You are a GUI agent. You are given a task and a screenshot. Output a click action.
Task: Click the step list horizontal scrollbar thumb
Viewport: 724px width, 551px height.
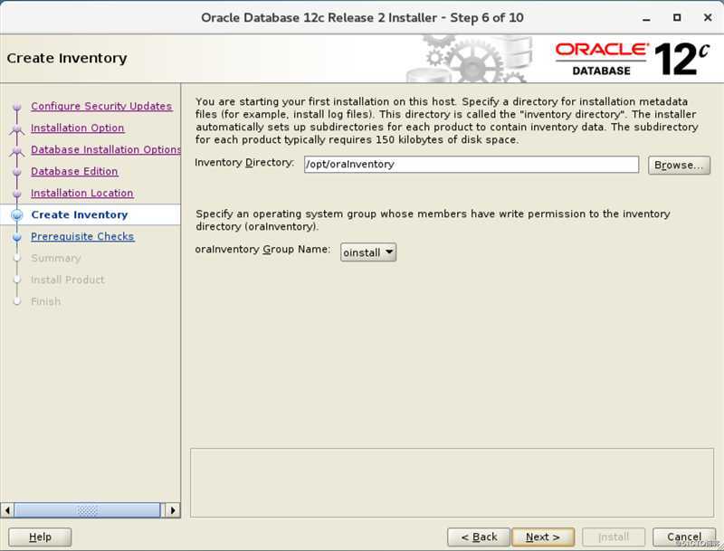pos(87,510)
